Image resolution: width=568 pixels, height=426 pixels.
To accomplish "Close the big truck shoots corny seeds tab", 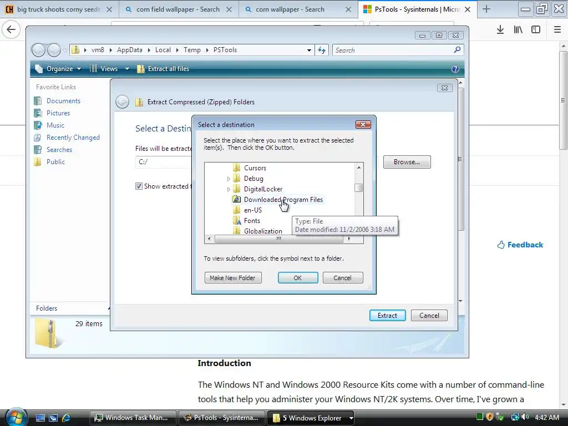I will click(109, 10).
